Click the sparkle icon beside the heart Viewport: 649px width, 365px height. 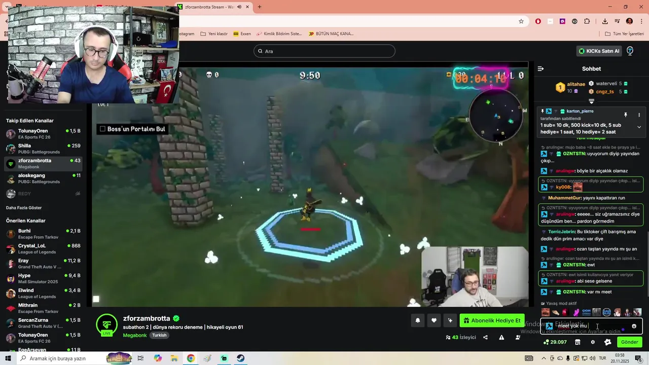[x=450, y=320]
